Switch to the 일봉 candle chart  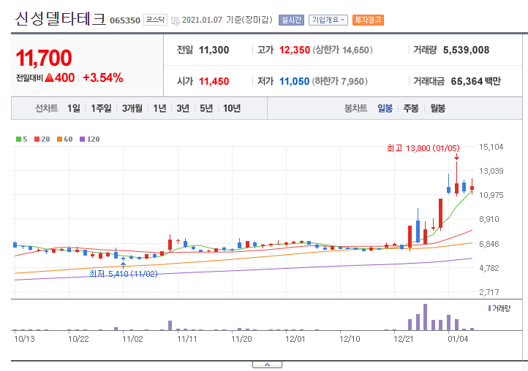pyautogui.click(x=385, y=108)
